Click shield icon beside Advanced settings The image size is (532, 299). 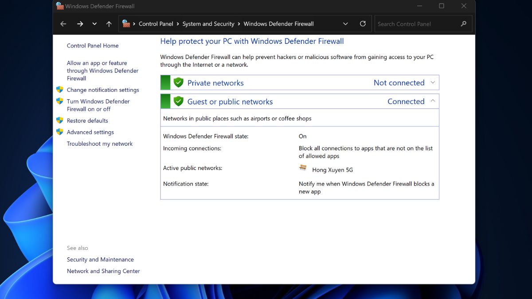coord(60,132)
